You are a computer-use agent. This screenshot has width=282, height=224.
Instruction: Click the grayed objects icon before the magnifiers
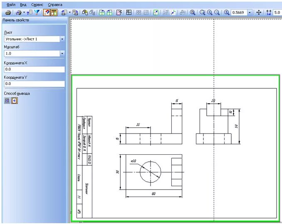(x=183, y=12)
